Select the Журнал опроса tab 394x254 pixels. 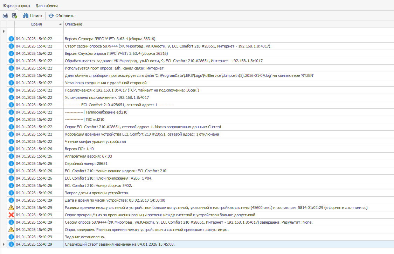16,6
